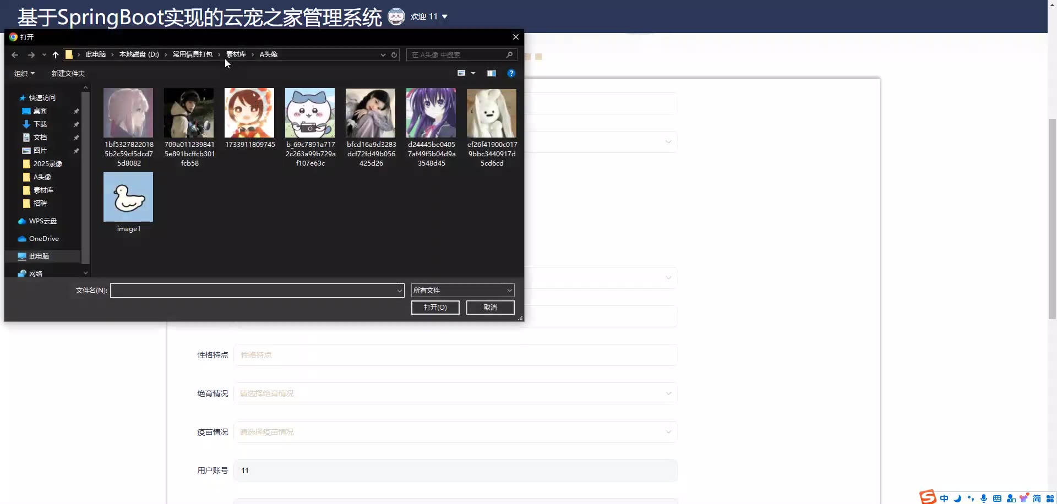Navigate to 本地磁盘 (D:) in address bar
The image size is (1057, 504).
click(139, 54)
